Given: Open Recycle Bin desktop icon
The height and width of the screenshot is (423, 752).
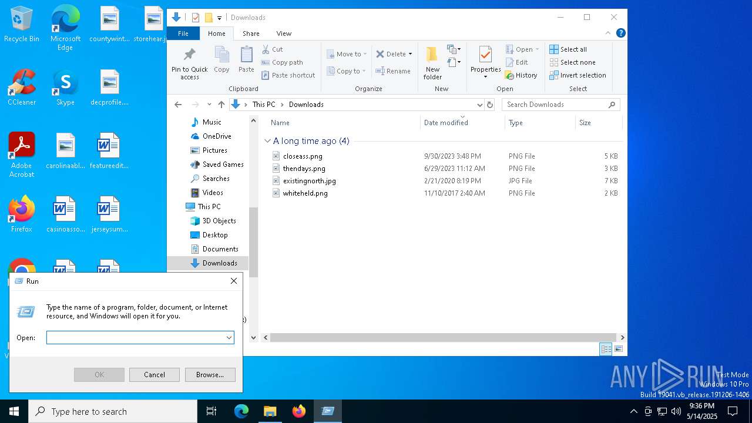Looking at the screenshot, I should [x=22, y=25].
